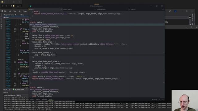
Task: Close the source_spec.c editor tab
Action: click(x=95, y=9)
